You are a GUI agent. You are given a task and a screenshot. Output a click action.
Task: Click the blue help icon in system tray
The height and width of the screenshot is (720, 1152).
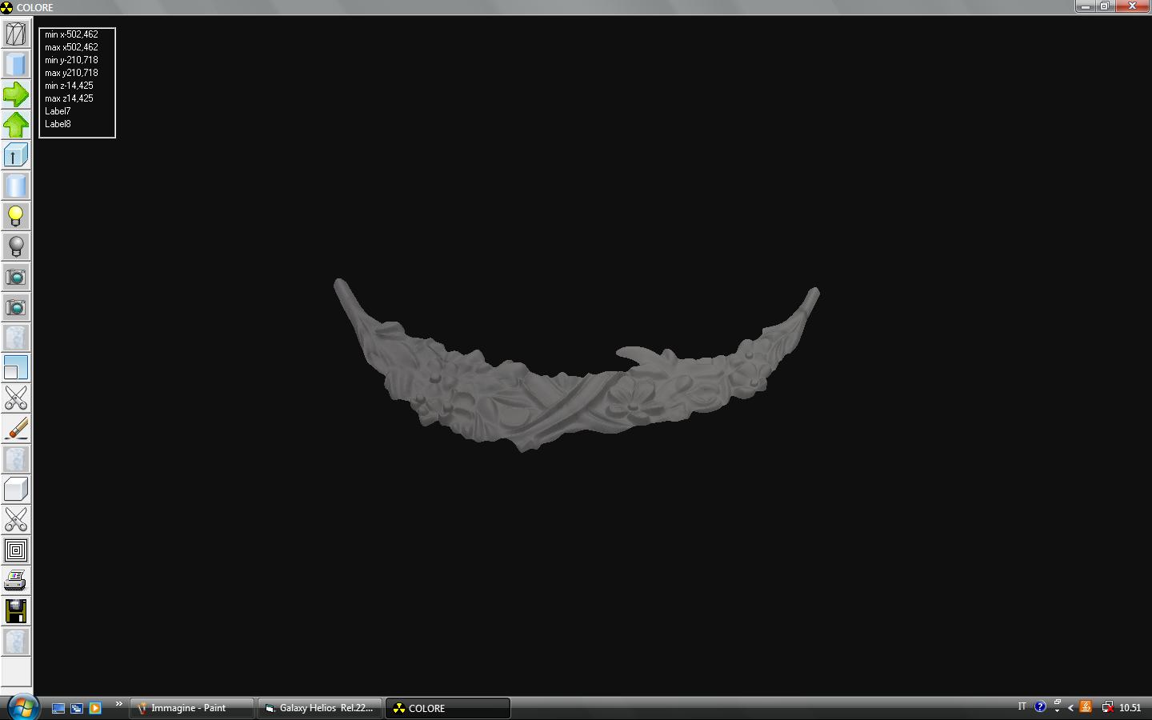tap(1040, 707)
